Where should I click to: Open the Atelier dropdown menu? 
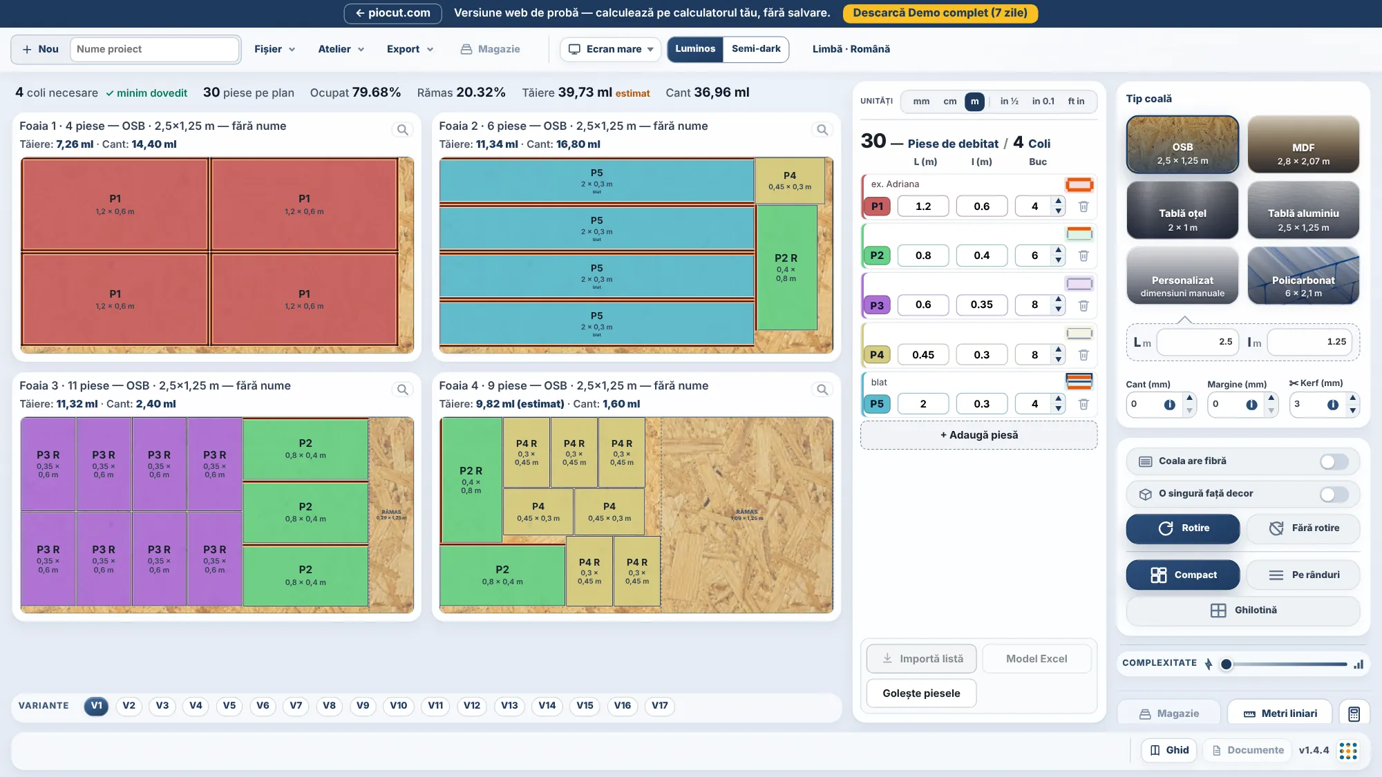tap(341, 49)
